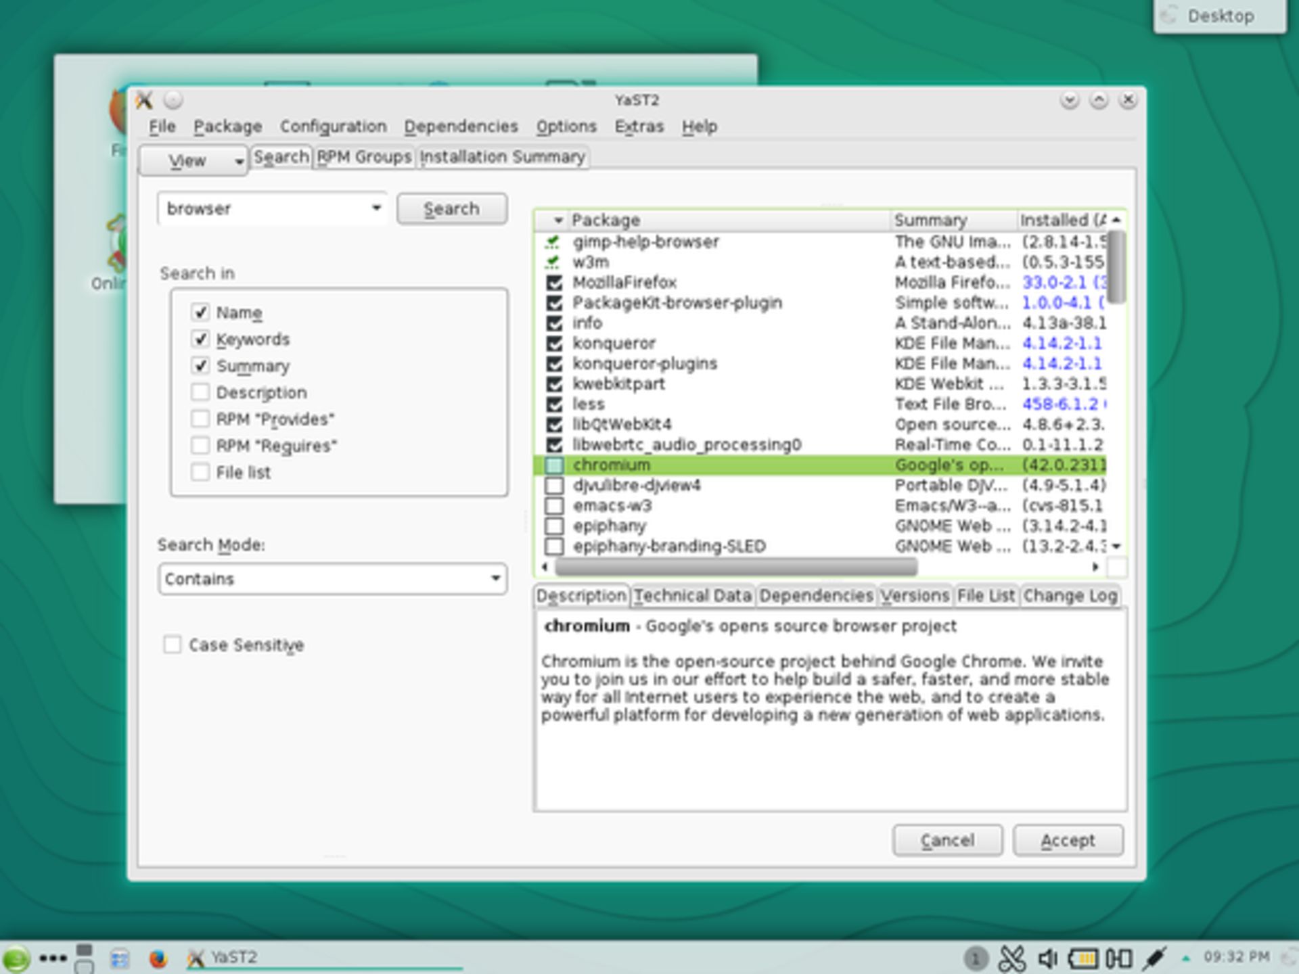
Task: Open the openSUSE application launcher in taskbar
Action: [x=16, y=958]
